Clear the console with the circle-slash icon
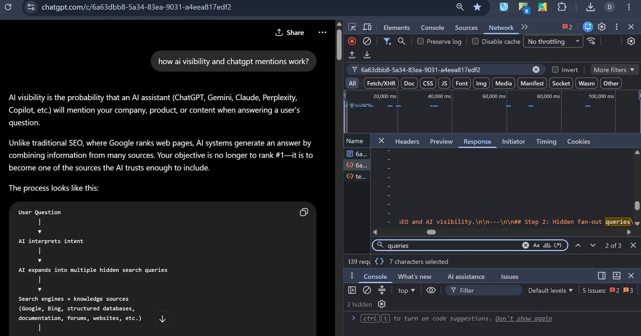641x336 pixels. 367,290
